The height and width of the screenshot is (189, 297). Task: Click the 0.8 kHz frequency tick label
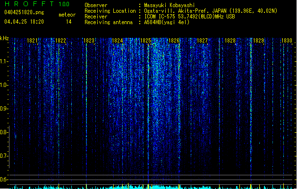[x=4, y=132]
